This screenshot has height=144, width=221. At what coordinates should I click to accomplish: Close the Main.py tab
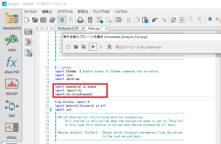pos(106,29)
